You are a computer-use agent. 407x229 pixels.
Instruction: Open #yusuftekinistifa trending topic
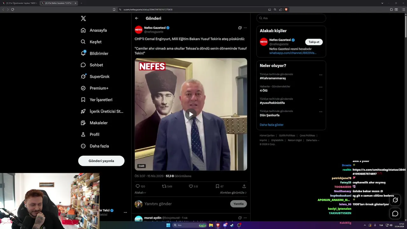coord(272,103)
